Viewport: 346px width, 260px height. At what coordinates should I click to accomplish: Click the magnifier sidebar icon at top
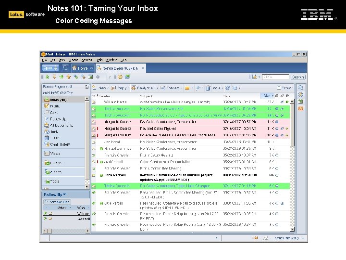(x=300, y=88)
